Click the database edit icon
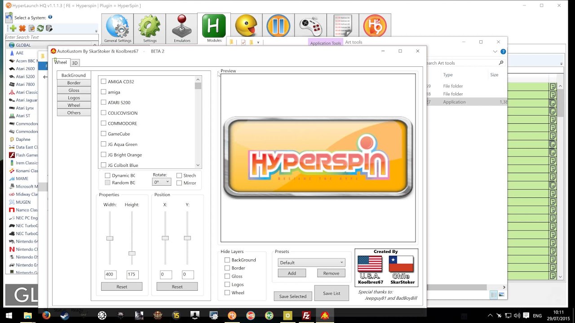This screenshot has height=323, width=575. pos(49,28)
